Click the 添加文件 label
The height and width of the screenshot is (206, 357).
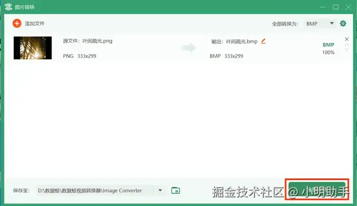click(x=35, y=23)
